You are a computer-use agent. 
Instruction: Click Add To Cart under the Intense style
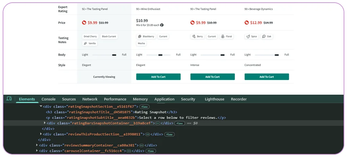(212, 77)
